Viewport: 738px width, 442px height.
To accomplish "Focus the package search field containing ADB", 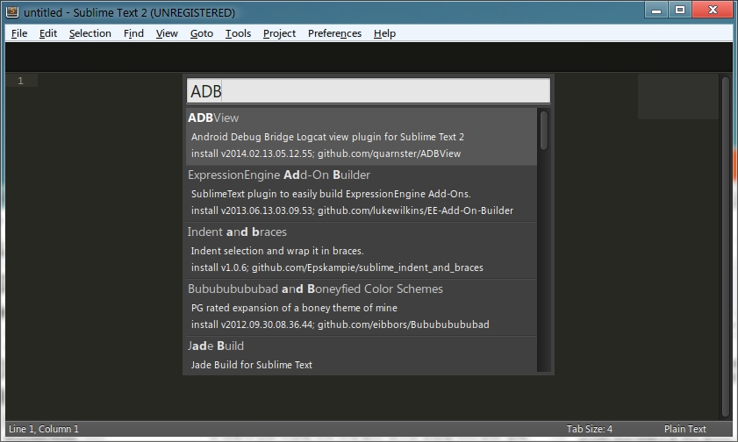I will coord(368,90).
